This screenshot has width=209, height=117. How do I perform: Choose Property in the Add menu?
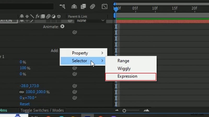pyautogui.click(x=83, y=53)
